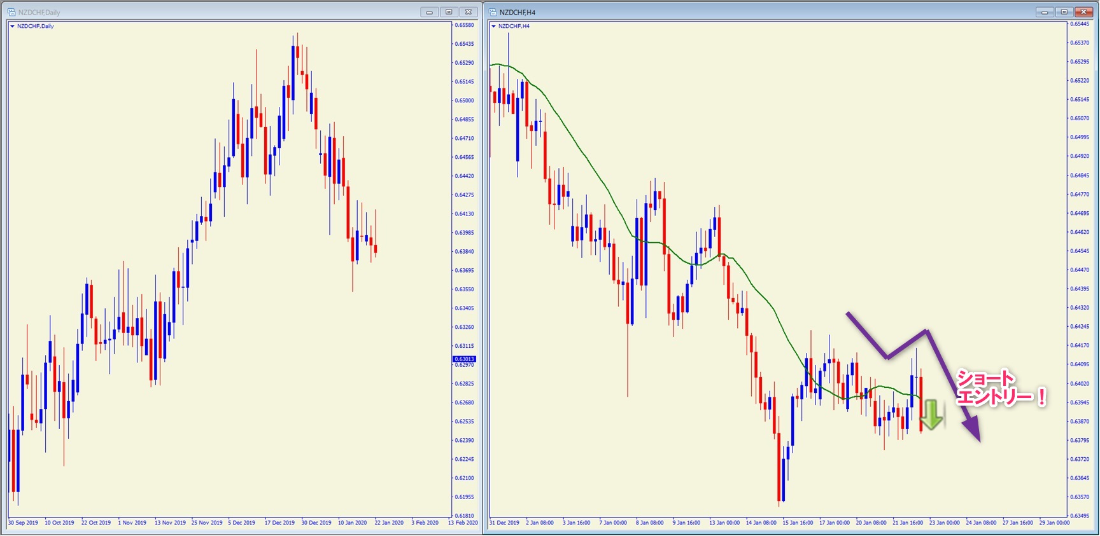1100x536 pixels.
Task: Click the NZDCHF,Daily window chart icon
Action: point(11,12)
